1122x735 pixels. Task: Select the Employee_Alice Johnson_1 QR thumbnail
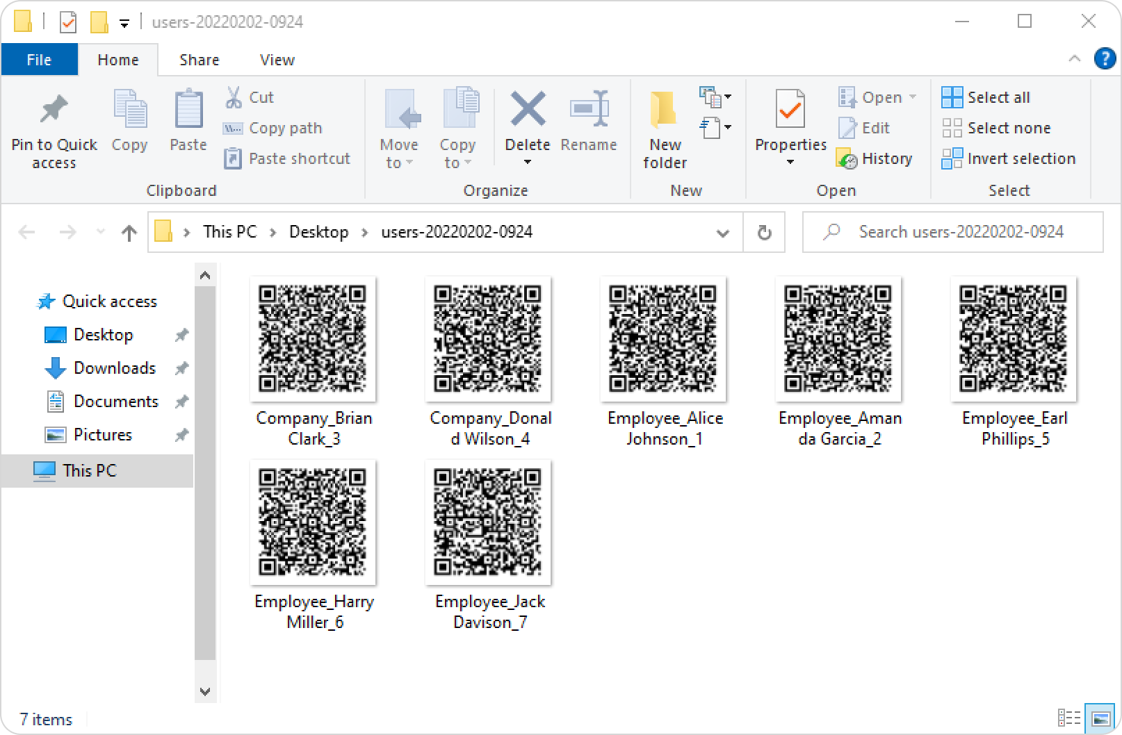pos(663,339)
